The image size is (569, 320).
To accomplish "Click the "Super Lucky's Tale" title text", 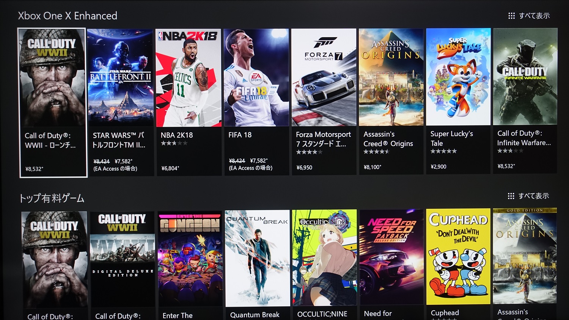I will pyautogui.click(x=452, y=138).
